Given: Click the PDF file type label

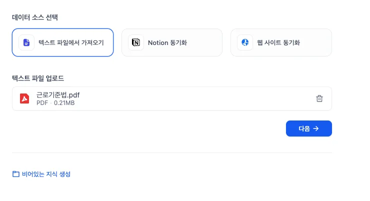Looking at the screenshot, I should tap(42, 103).
